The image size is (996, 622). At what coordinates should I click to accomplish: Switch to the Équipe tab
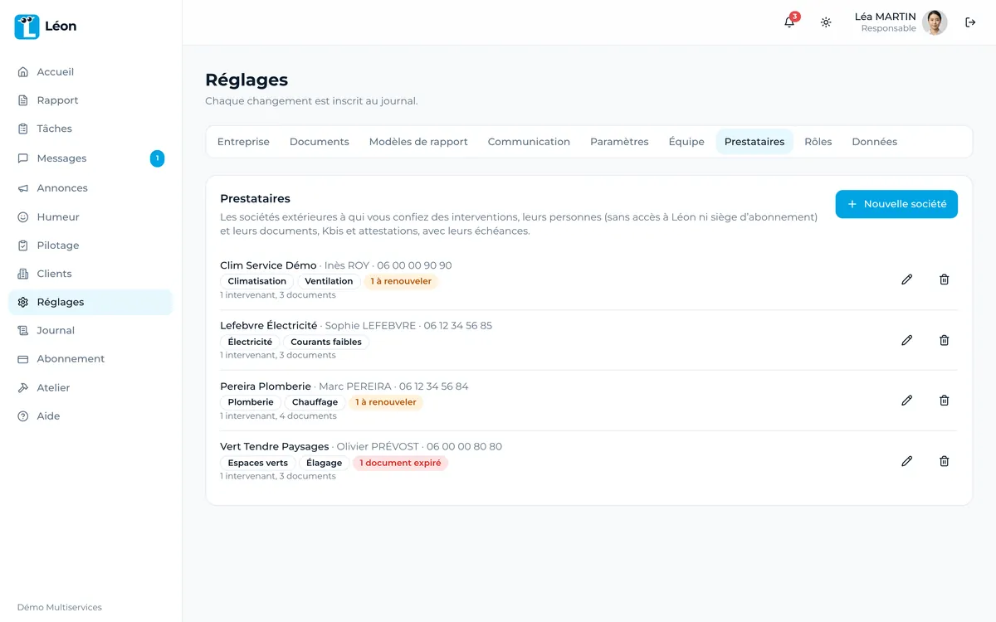click(x=686, y=142)
